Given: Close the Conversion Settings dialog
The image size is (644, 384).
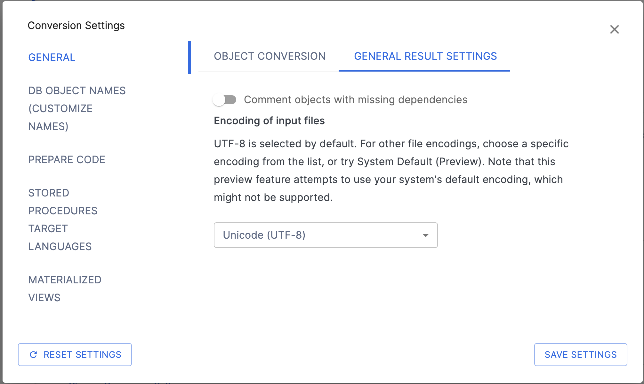Looking at the screenshot, I should pos(614,29).
